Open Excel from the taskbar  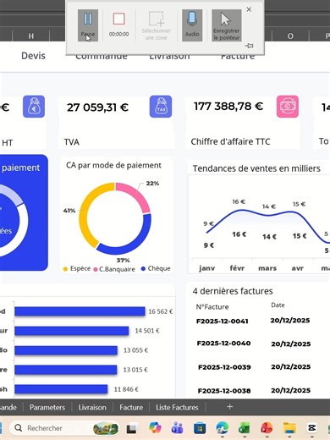(x=245, y=428)
